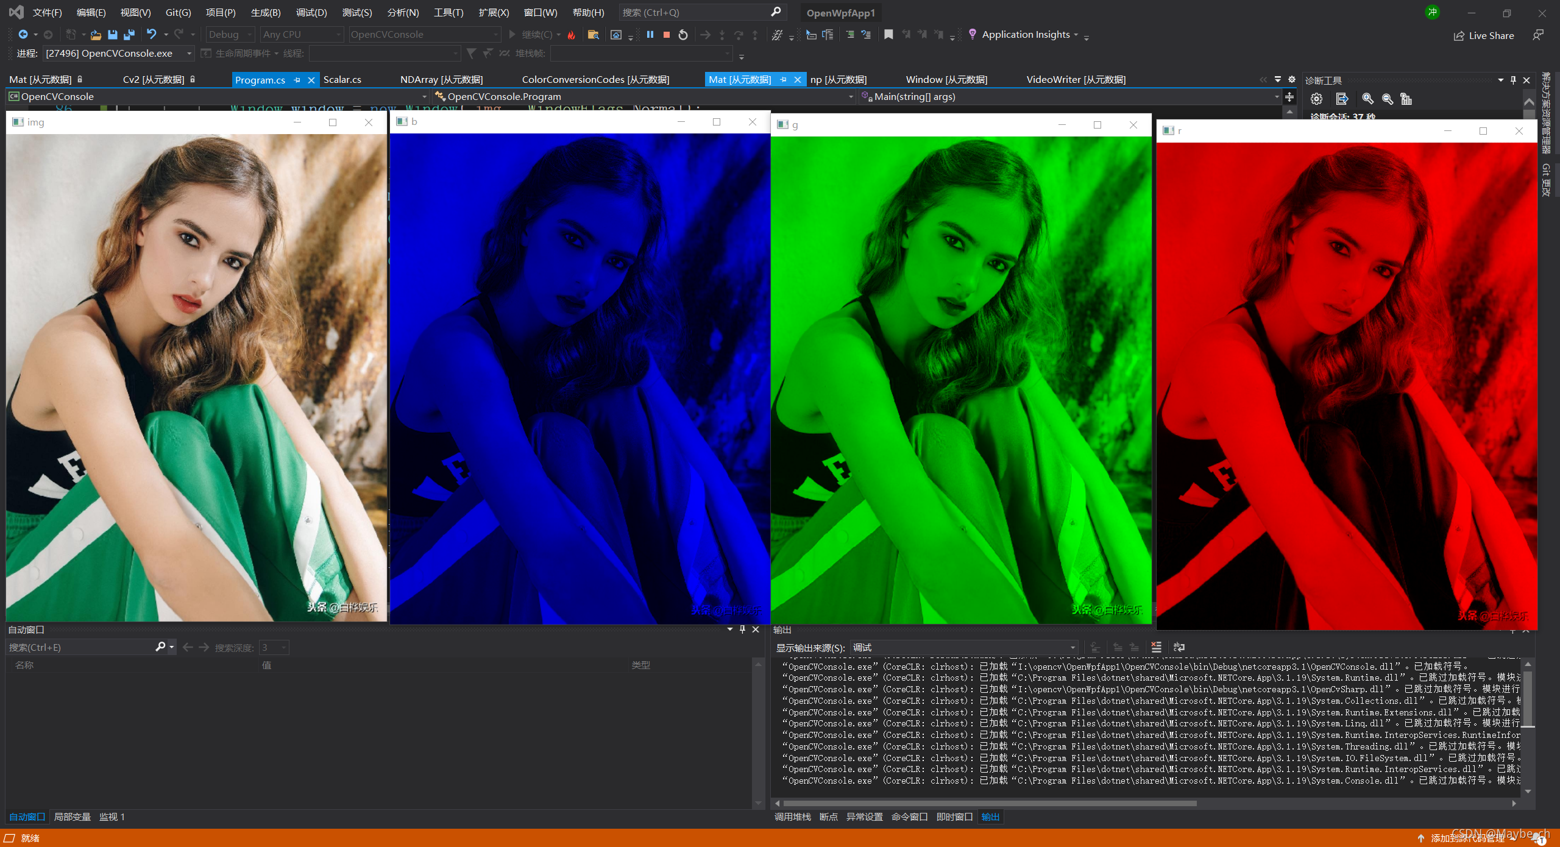Click the Save All icon
Image resolution: width=1560 pixels, height=847 pixels.
point(129,35)
